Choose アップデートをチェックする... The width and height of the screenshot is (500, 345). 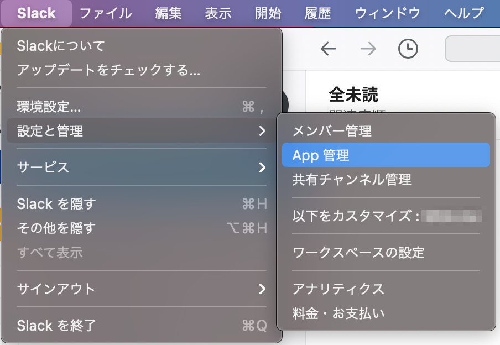[141, 70]
